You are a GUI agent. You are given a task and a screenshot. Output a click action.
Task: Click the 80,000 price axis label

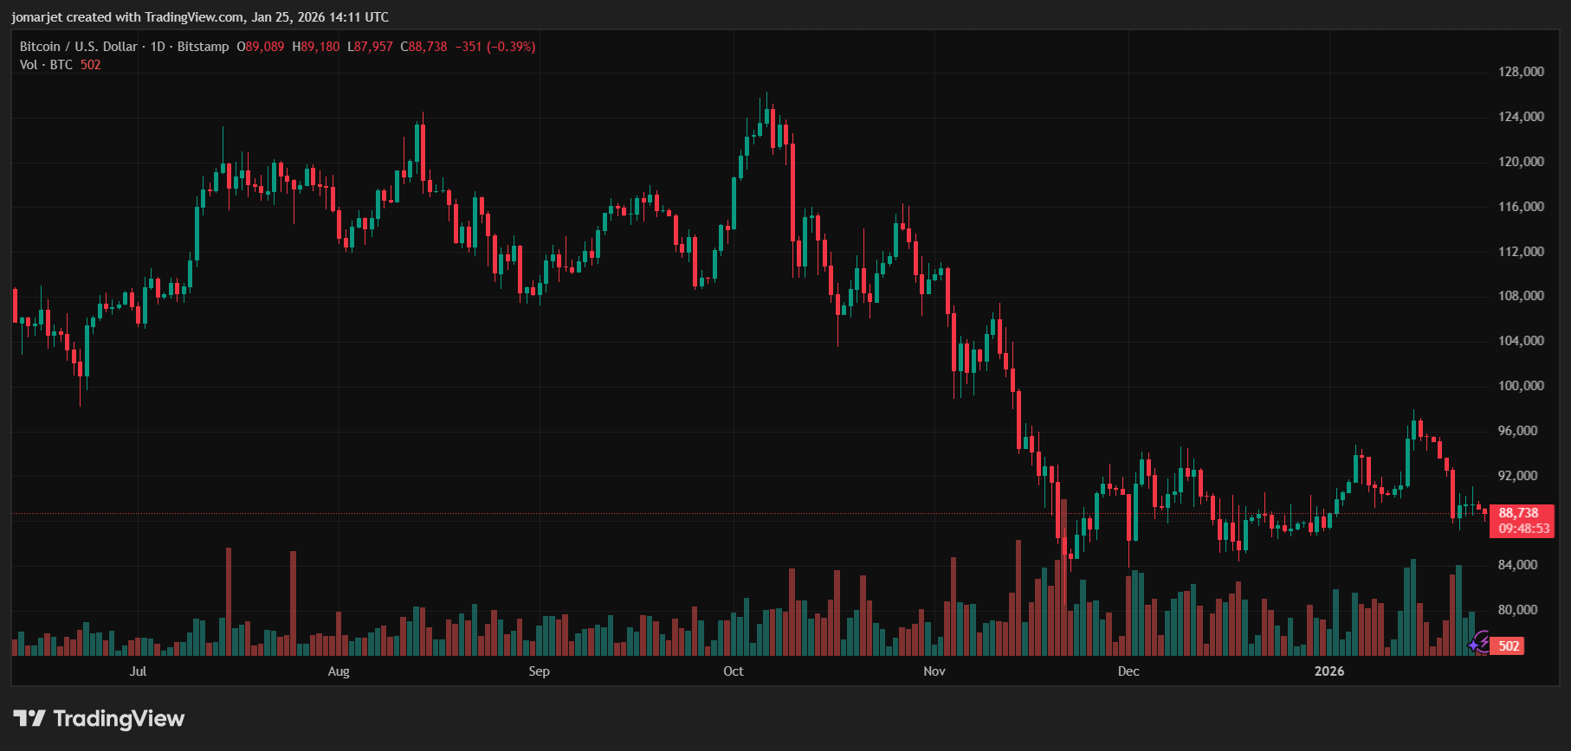coord(1517,610)
